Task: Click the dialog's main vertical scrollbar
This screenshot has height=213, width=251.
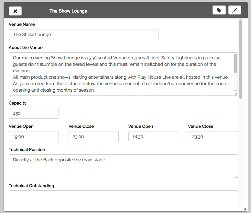Action: (240, 58)
